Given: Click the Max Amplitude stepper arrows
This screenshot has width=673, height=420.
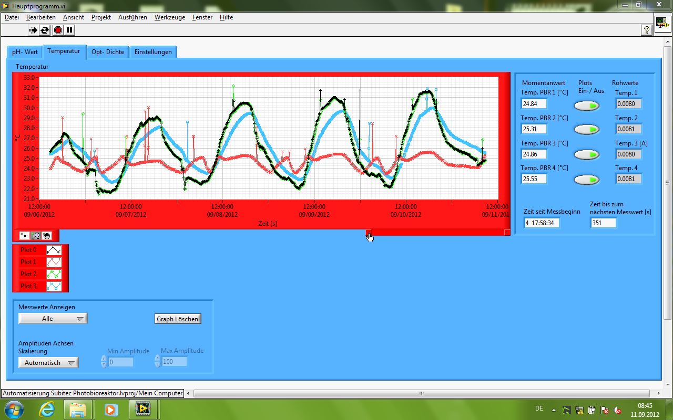Looking at the screenshot, I should point(157,361).
